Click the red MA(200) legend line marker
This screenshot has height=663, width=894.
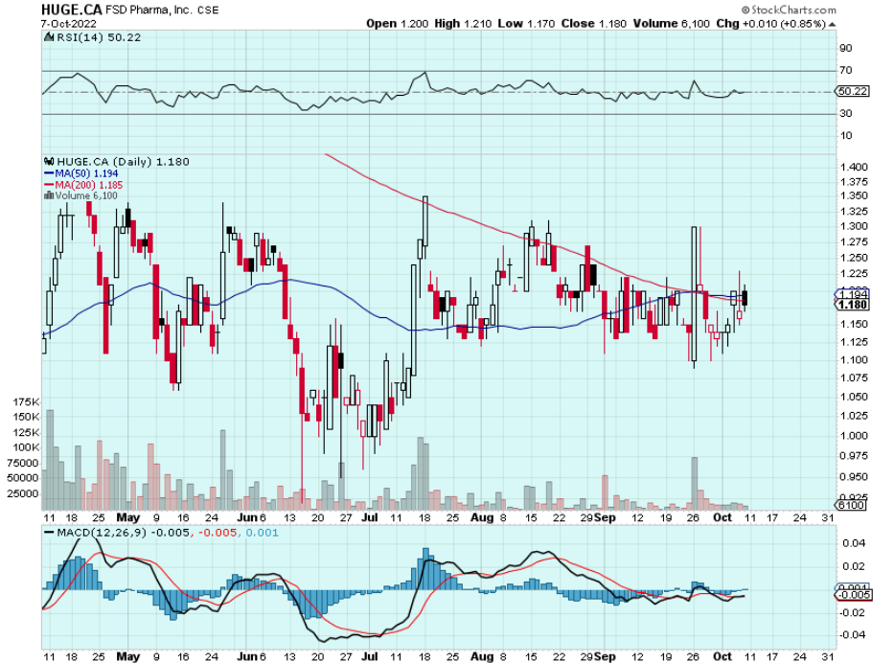tap(49, 185)
